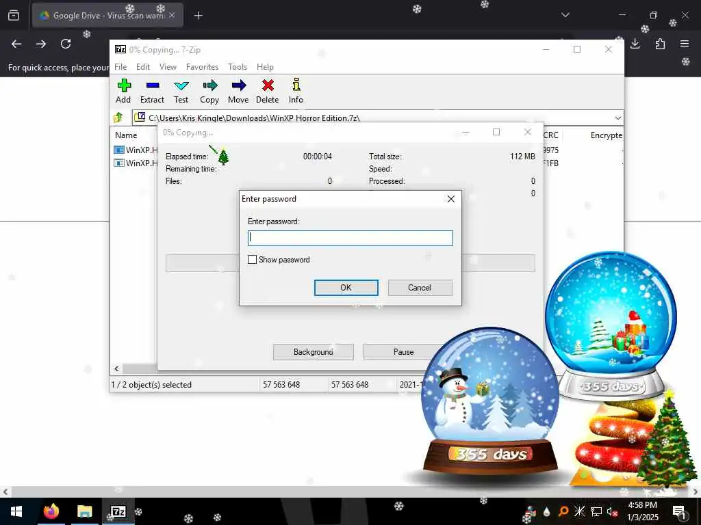Screen dimensions: 701x525
Task: Click the browser Downloads arrow icon
Action: (x=635, y=44)
